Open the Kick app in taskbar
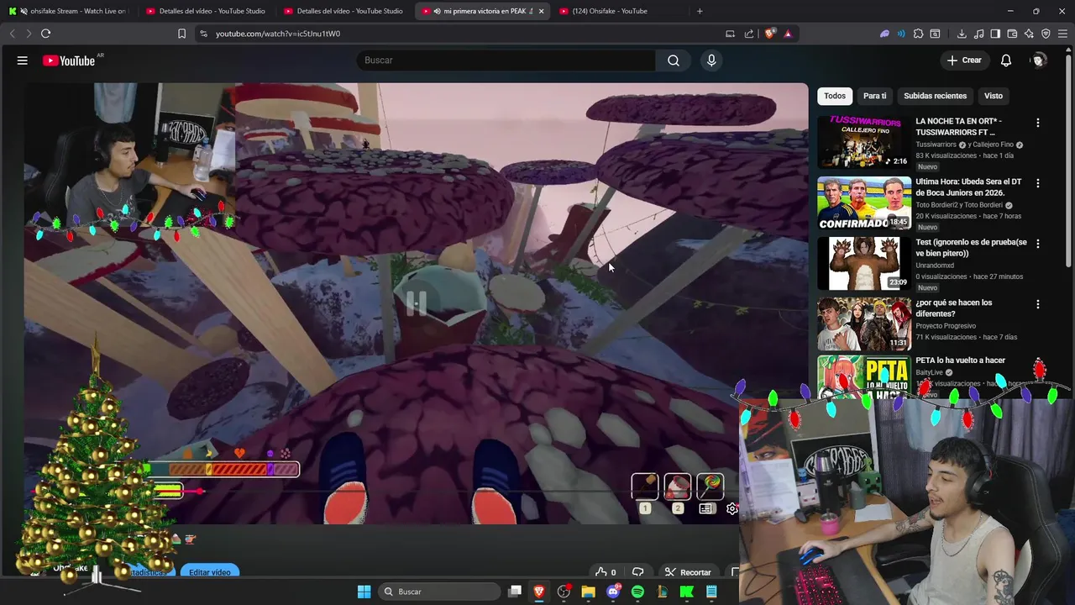Screen dimensions: 1075x605 point(686,592)
